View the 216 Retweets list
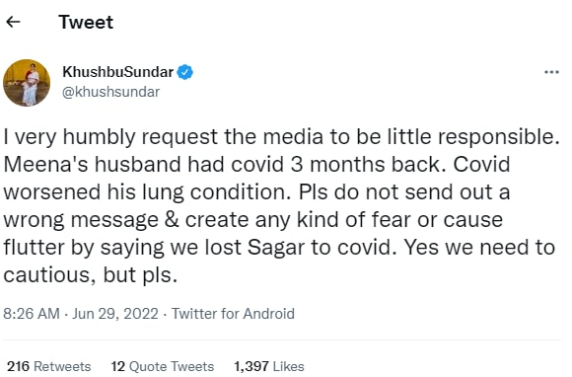572x377 pixels. (x=49, y=366)
